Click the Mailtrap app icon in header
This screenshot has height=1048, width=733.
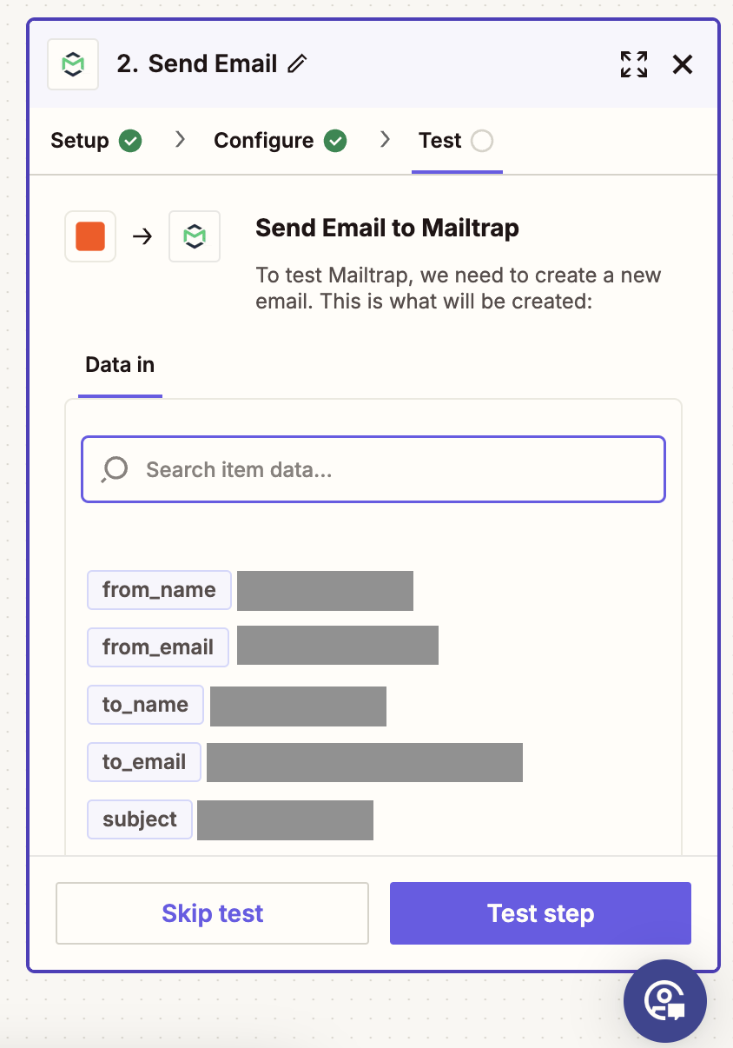(x=73, y=64)
